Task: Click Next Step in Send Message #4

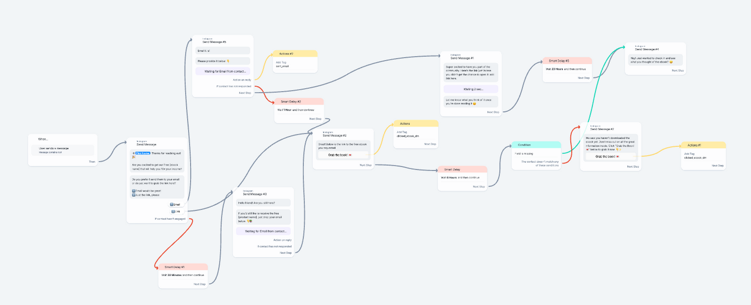Action: 678,70
